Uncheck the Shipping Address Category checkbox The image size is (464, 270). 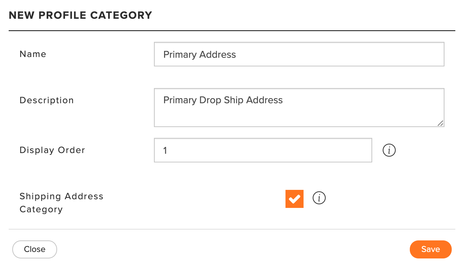coord(295,199)
